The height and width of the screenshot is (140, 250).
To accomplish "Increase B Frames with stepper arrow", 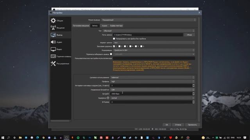I will point(193,101).
